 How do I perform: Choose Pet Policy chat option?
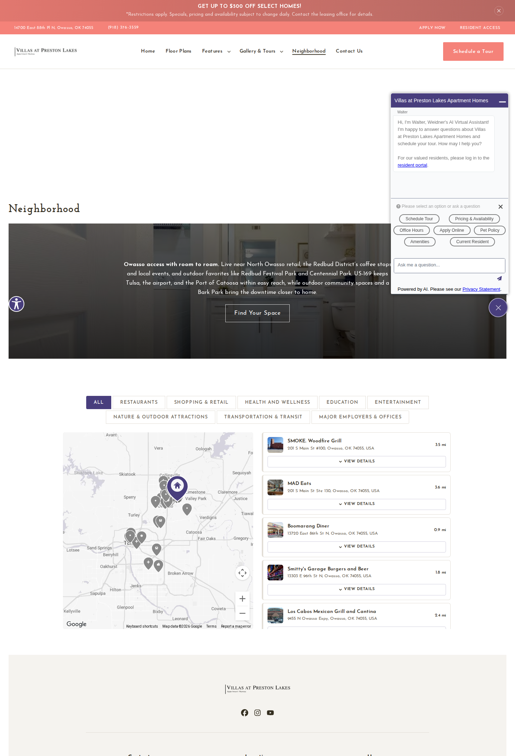click(490, 230)
